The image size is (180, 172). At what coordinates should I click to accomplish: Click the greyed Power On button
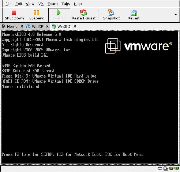[59, 15]
